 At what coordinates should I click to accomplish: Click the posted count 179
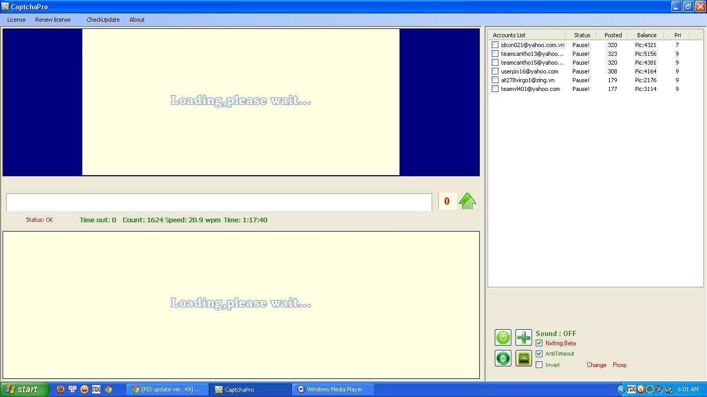pos(612,80)
